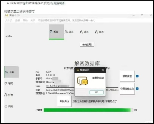Click the green progress bar at 97%
154x124 pixels.
point(88,110)
